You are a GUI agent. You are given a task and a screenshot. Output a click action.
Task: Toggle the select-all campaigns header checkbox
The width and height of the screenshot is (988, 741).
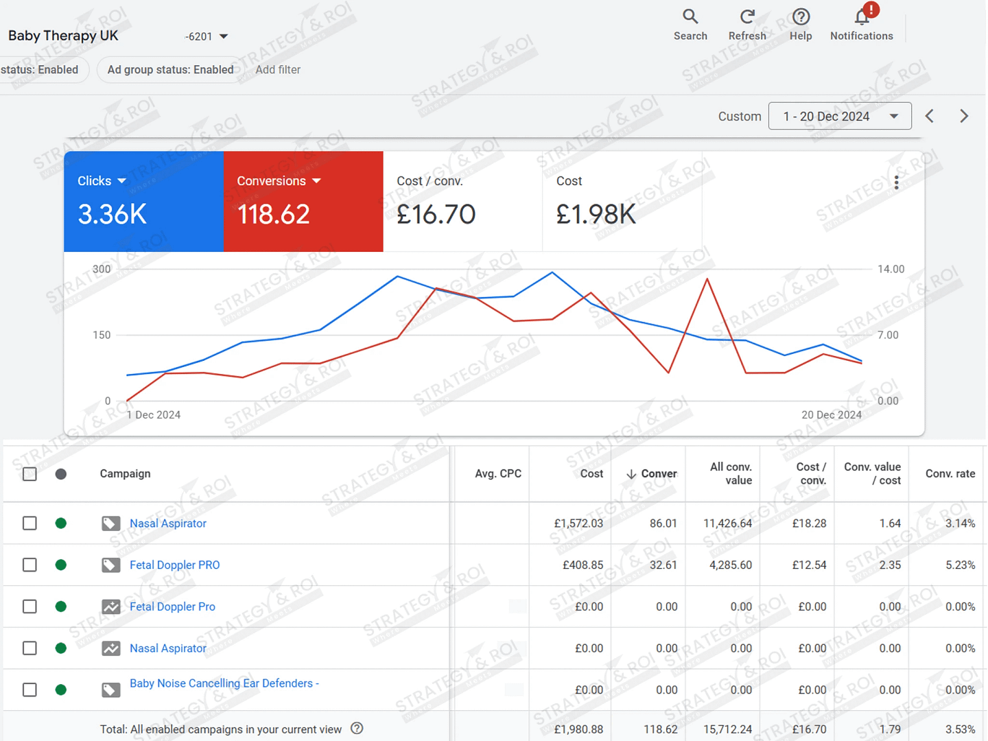(x=30, y=474)
